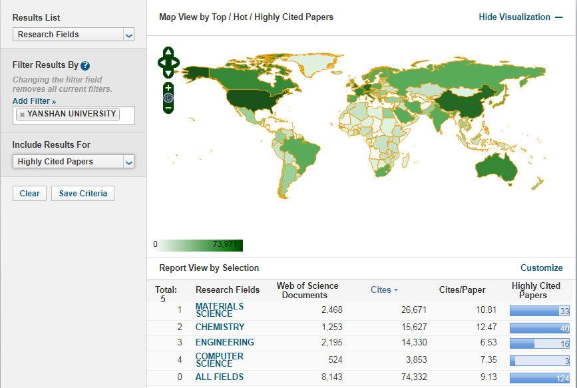Click China on the world map
This screenshot has height=388, width=577.
tap(458, 105)
